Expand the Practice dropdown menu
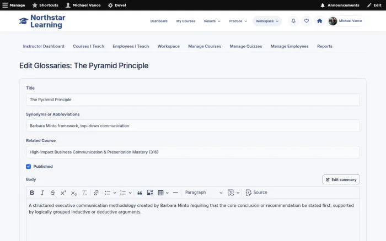The image size is (386, 241). (238, 21)
